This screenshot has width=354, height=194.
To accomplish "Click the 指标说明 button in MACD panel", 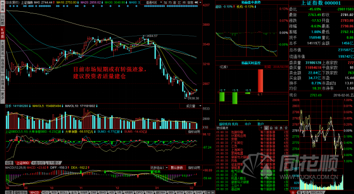I will [194, 168].
